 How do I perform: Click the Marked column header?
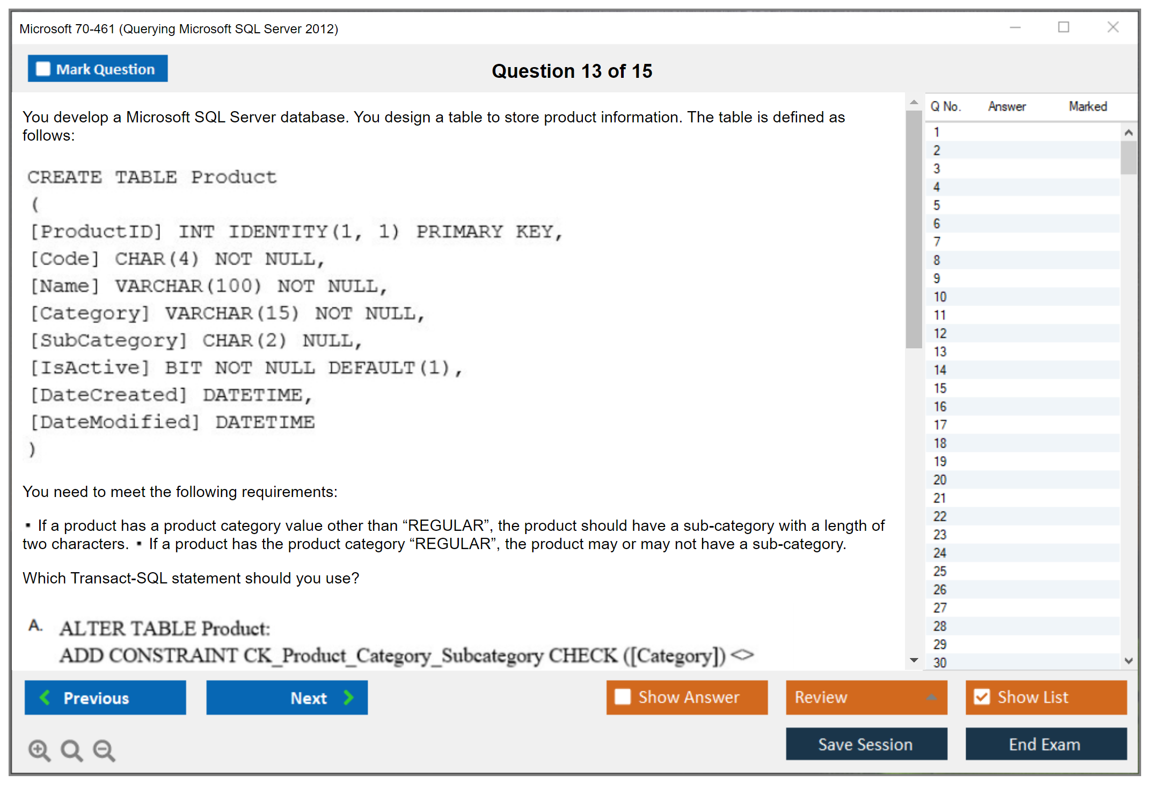tap(1087, 106)
